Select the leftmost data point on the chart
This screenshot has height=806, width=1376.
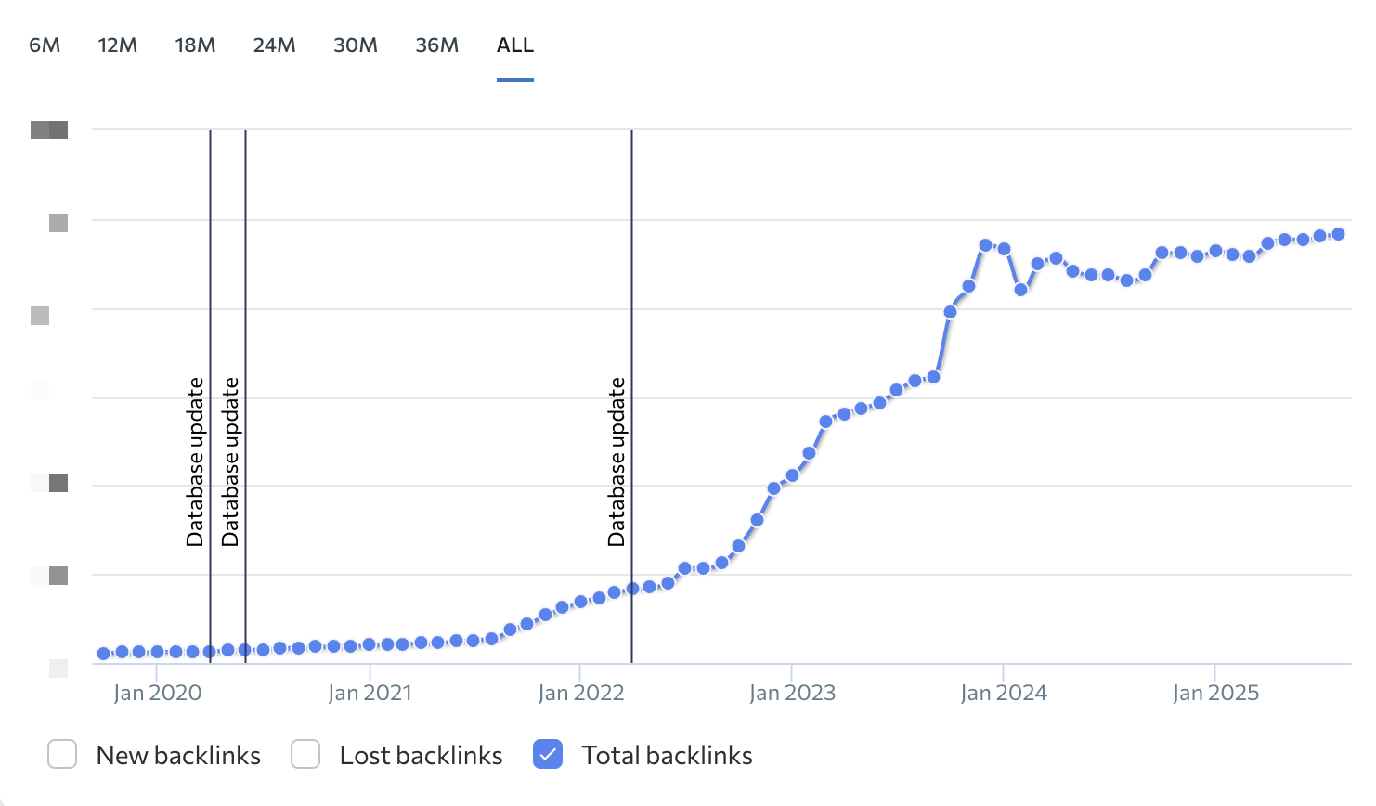pyautogui.click(x=104, y=654)
